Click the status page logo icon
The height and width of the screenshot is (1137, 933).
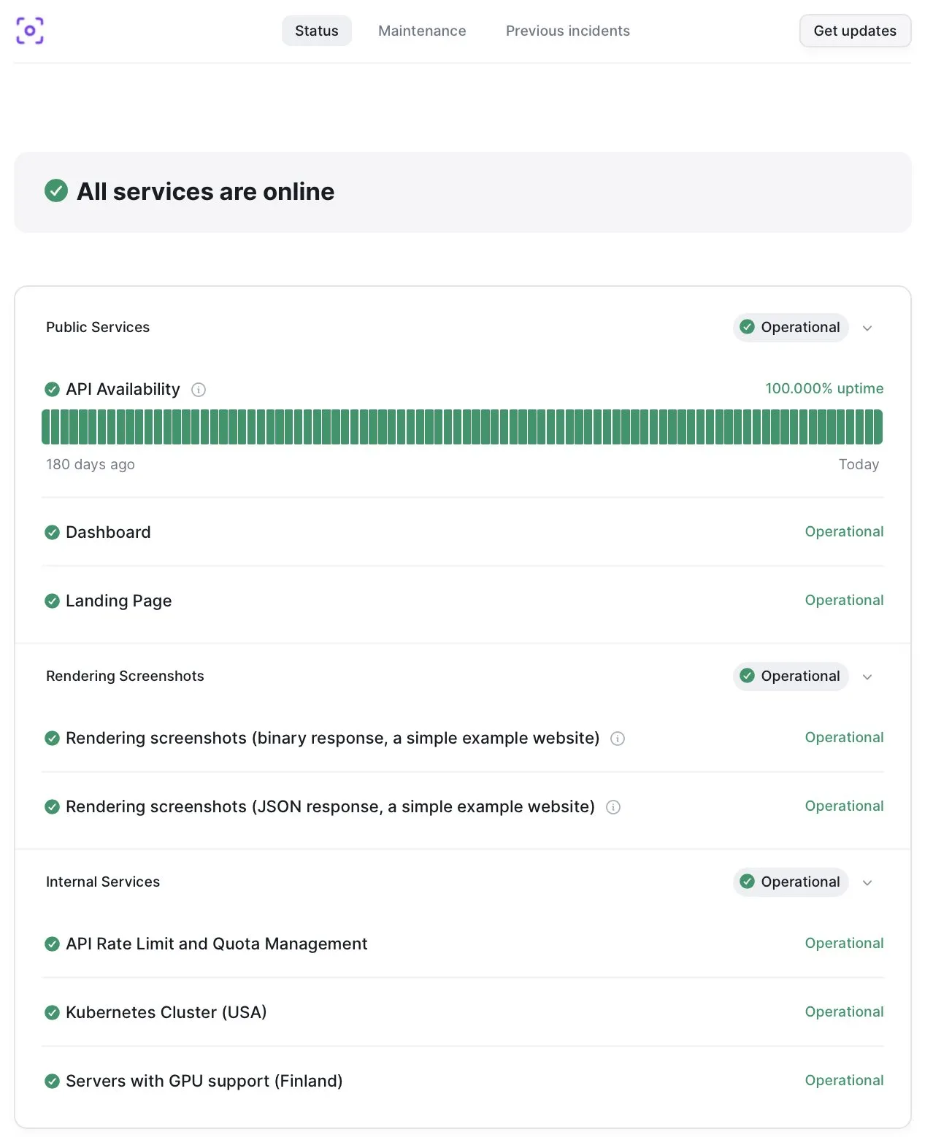coord(29,31)
